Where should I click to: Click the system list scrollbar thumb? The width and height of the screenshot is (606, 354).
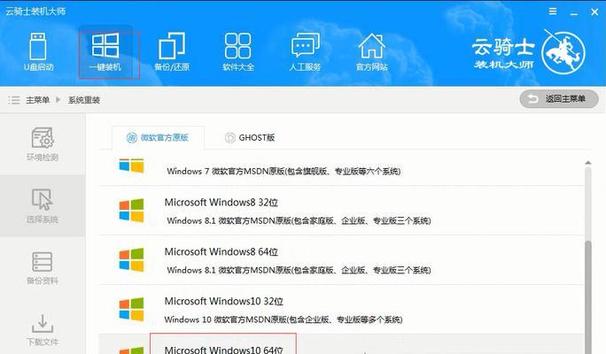click(587, 297)
